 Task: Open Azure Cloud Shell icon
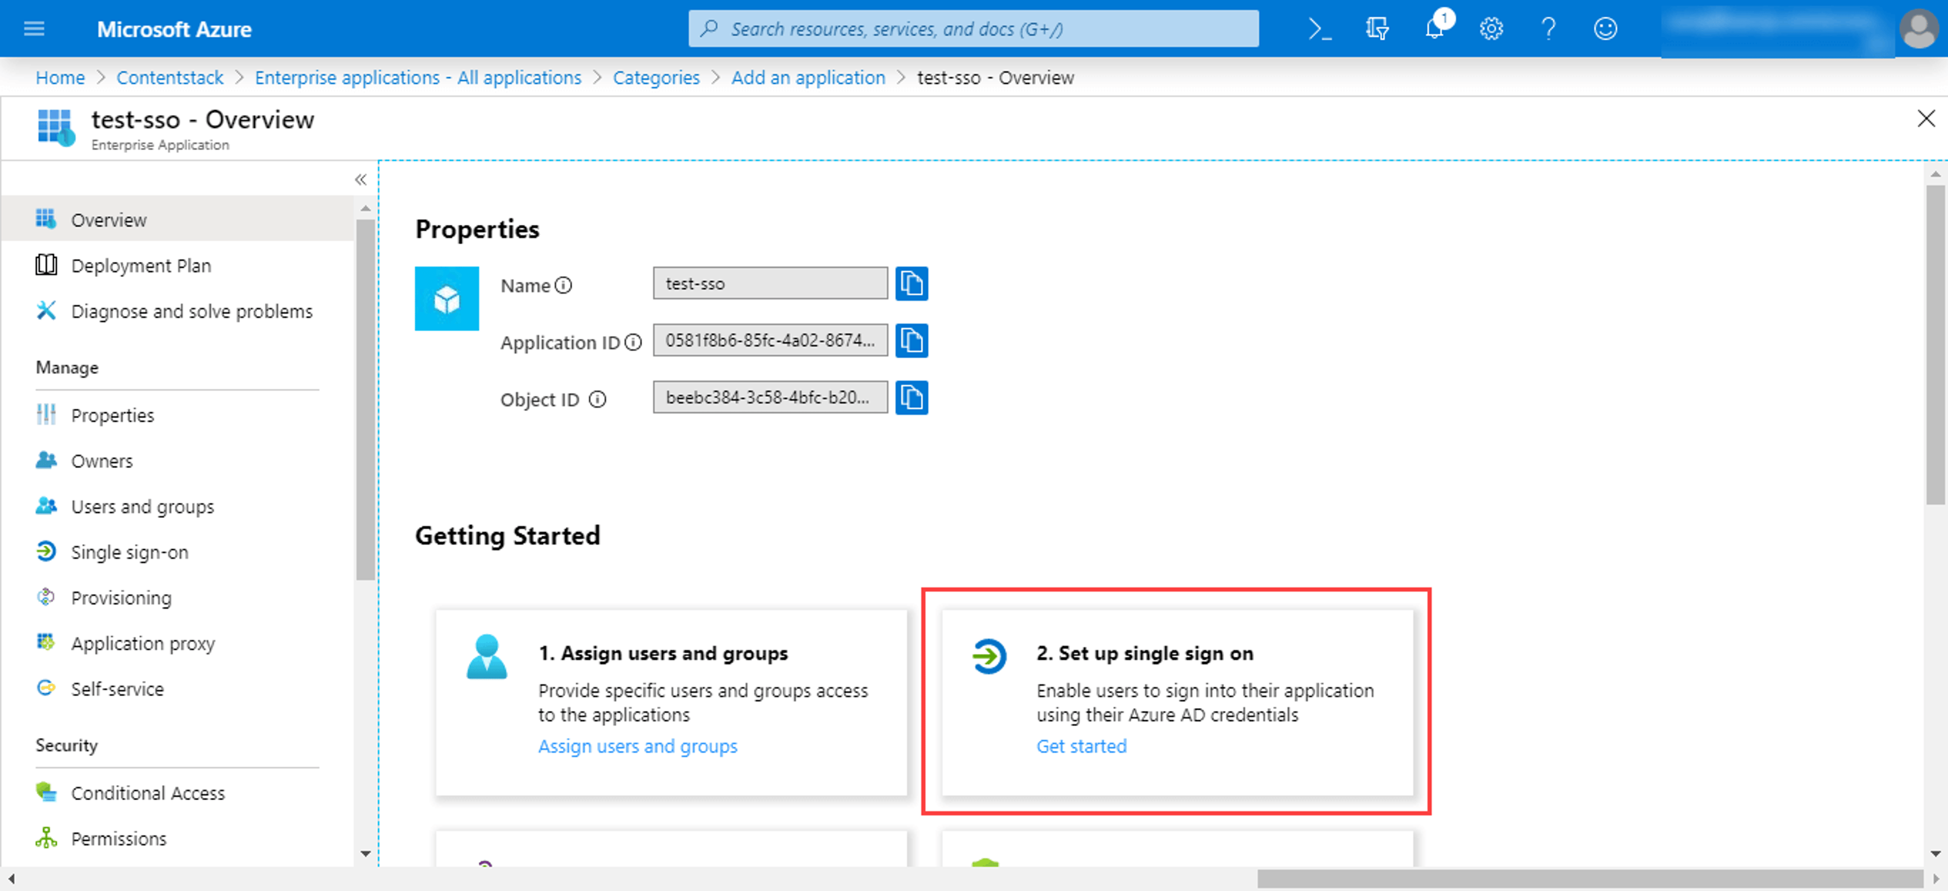point(1319,29)
